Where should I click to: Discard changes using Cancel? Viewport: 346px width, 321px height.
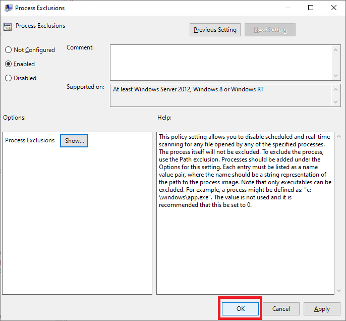tap(281, 309)
